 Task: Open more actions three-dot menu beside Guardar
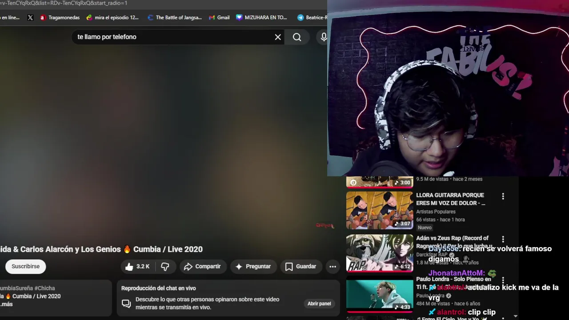click(x=333, y=266)
